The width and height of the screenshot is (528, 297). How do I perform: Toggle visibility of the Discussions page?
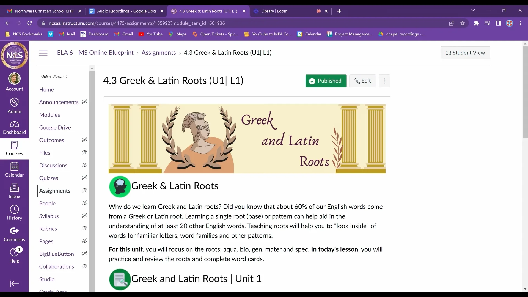coord(84,165)
